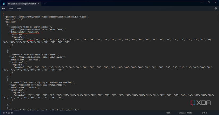Open Notepad settings gear icon
The height and width of the screenshot is (115, 219).
point(216,8)
